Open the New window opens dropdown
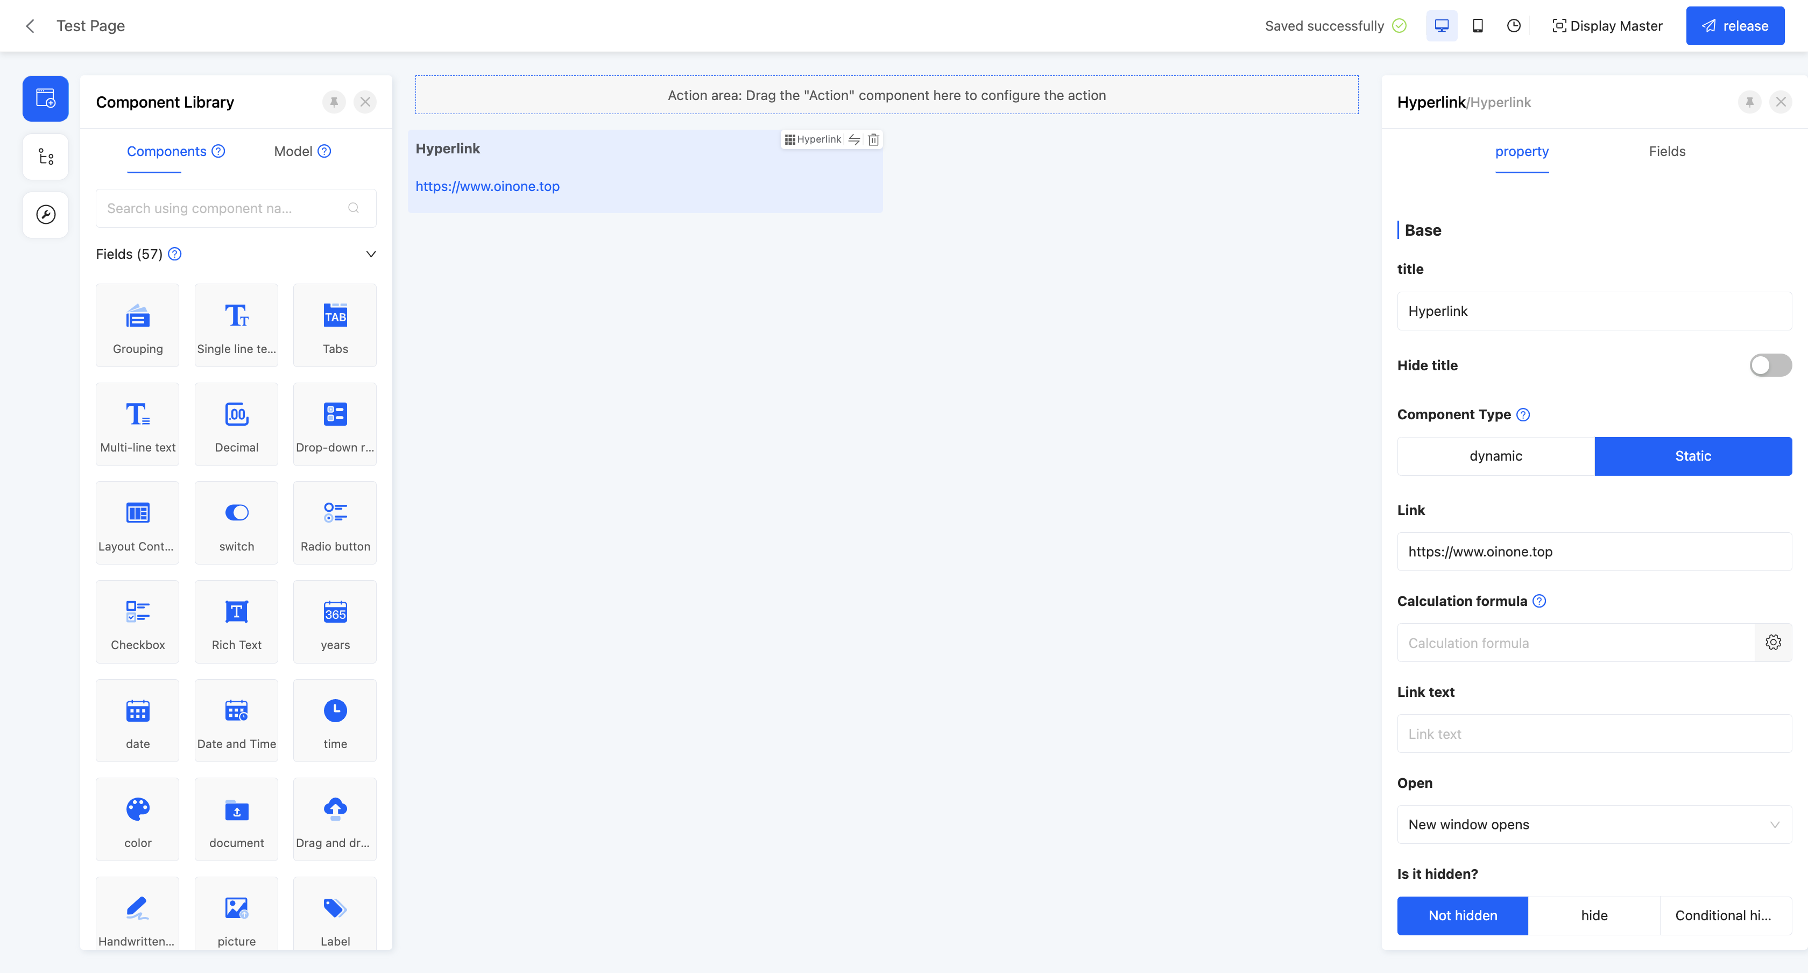 [x=1594, y=824]
